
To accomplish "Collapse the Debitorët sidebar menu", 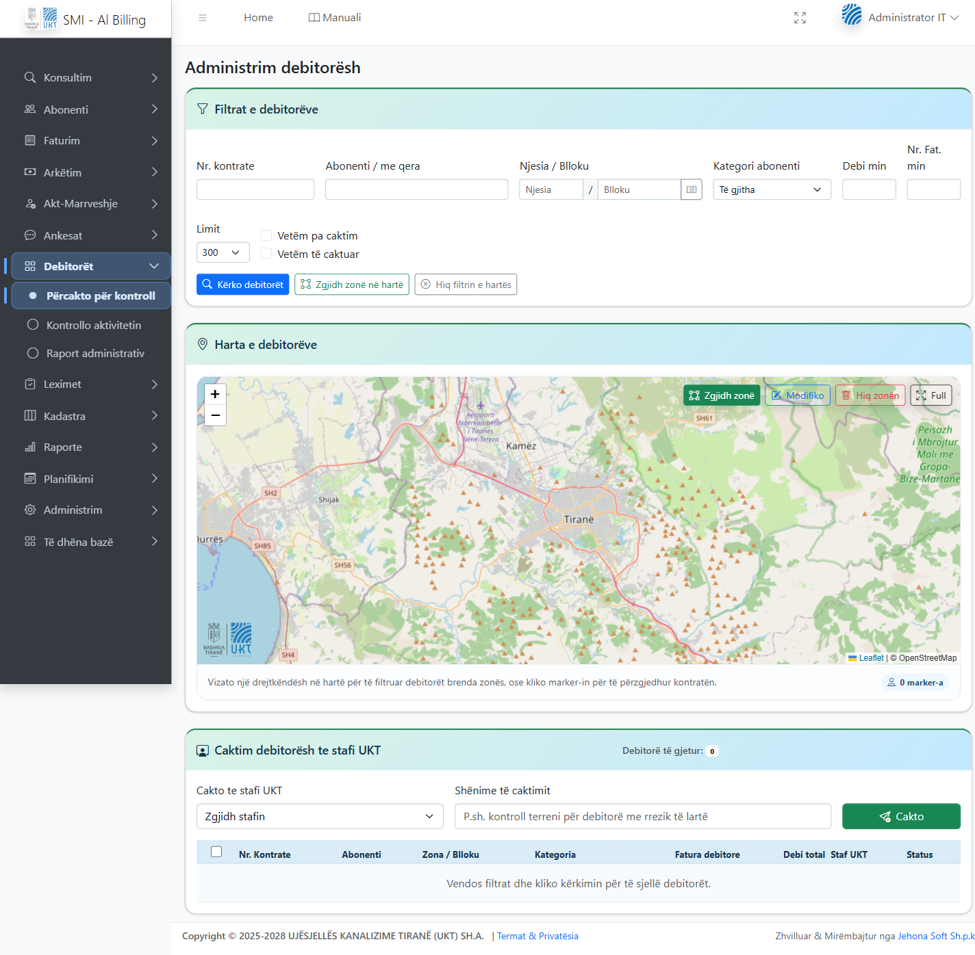I will (x=91, y=266).
